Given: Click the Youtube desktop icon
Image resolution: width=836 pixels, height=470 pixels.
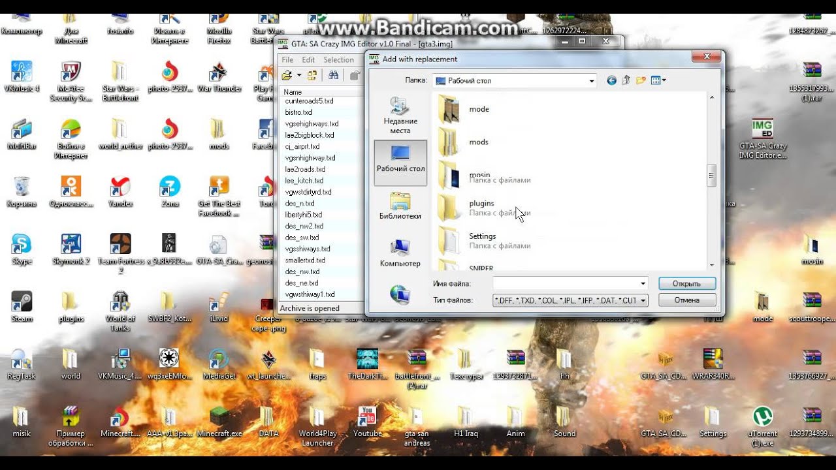Looking at the screenshot, I should 367,422.
